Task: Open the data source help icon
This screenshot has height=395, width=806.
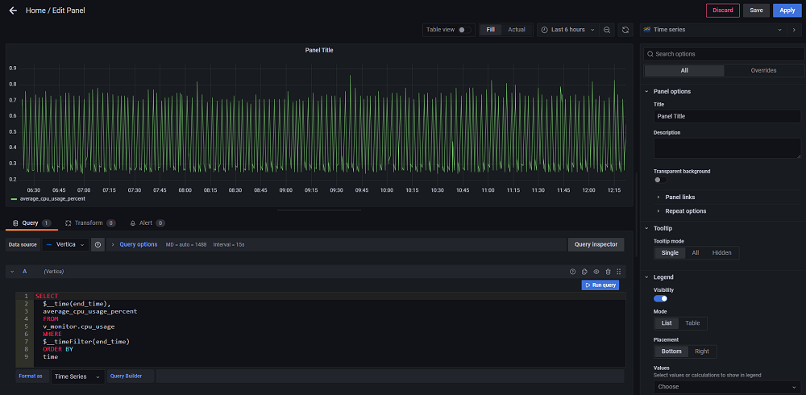Action: [98, 245]
